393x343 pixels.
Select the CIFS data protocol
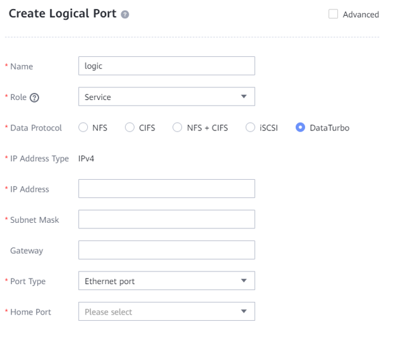(130, 128)
